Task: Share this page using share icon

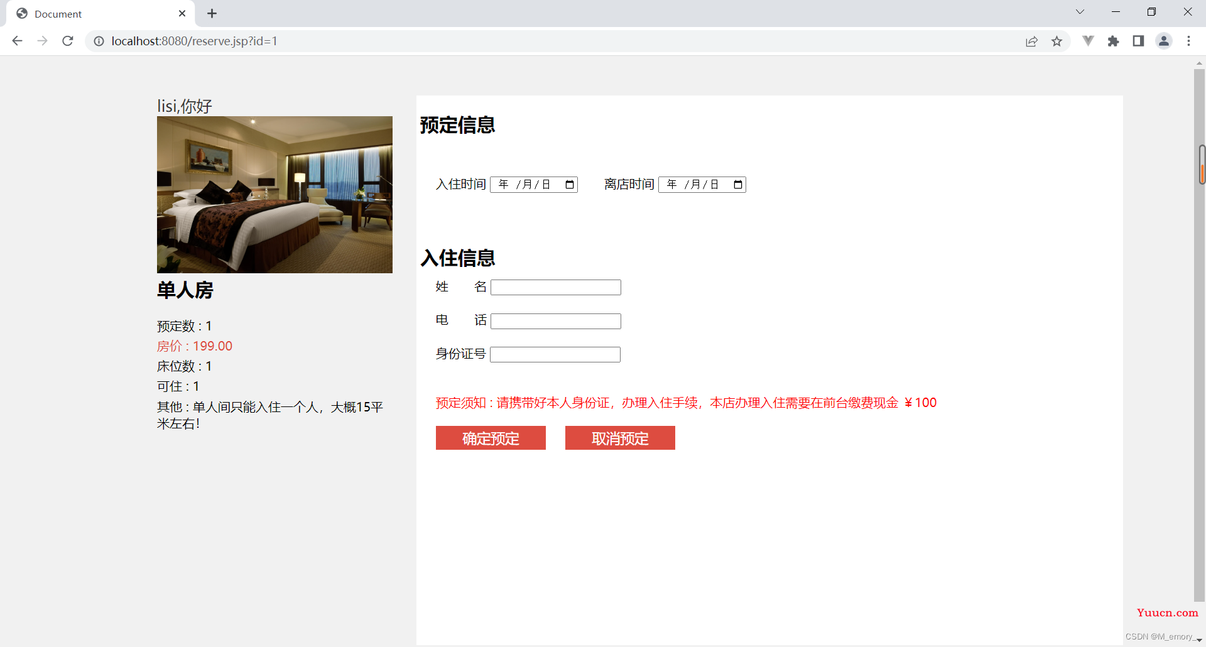Action: coord(1031,41)
